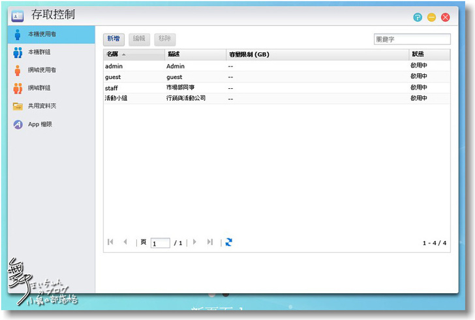This screenshot has width=475, height=320.
Task: Open 網域群組 domain groups section
Action: point(39,88)
